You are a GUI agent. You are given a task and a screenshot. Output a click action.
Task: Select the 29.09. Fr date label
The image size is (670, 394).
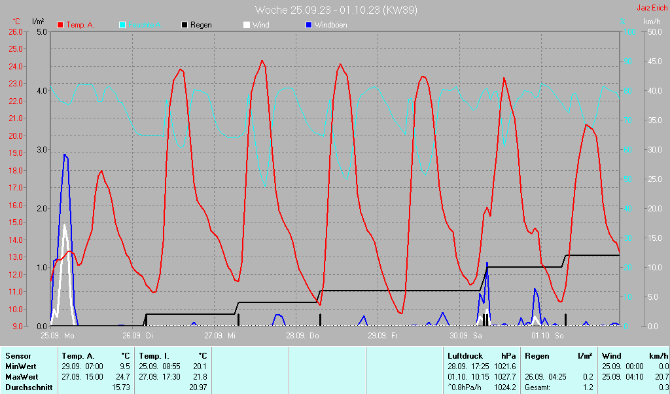[x=384, y=336]
